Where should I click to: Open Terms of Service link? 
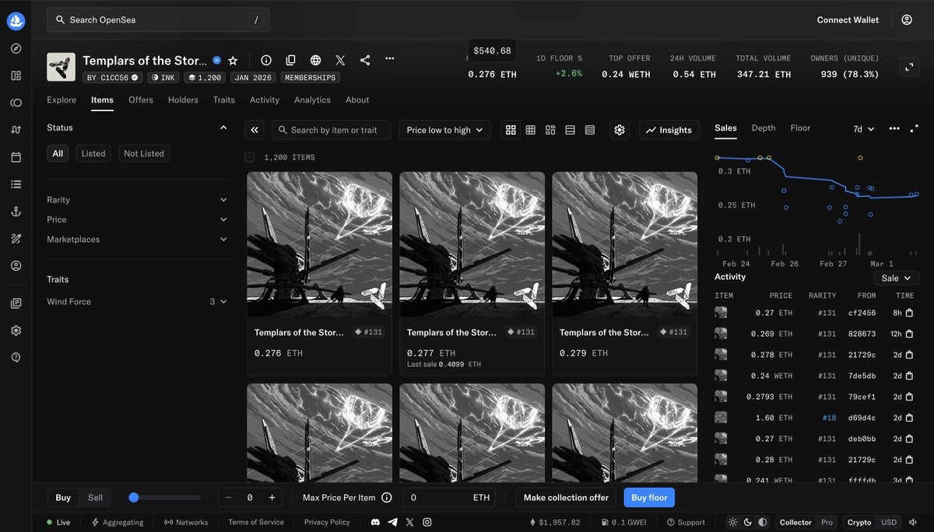point(256,523)
